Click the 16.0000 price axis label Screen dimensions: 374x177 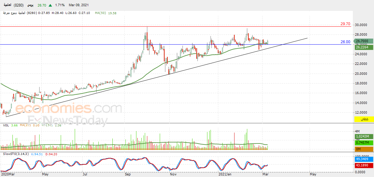click(x=362, y=93)
